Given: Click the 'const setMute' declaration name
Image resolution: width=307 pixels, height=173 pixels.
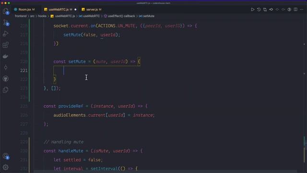Looking at the screenshot, I should point(77,62).
